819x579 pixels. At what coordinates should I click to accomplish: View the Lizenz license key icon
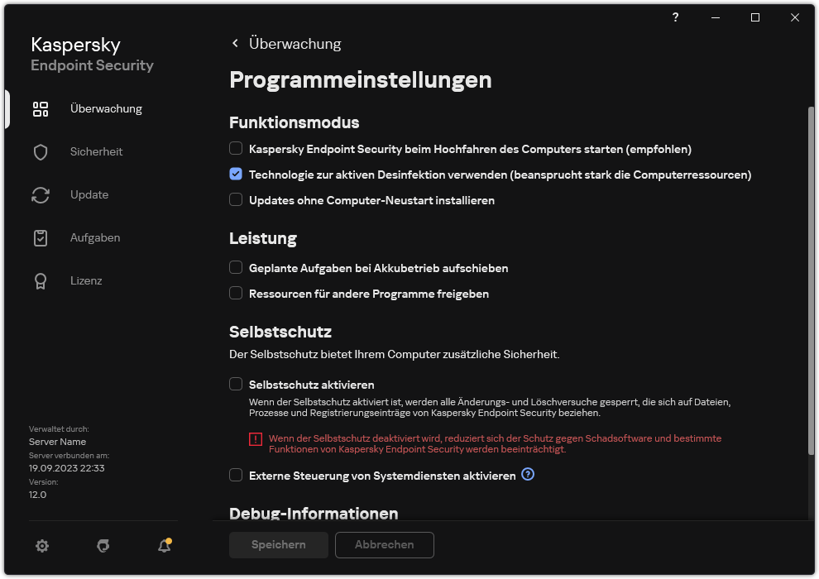pyautogui.click(x=40, y=280)
